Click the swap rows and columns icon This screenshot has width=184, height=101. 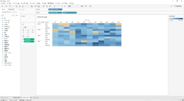[44, 6]
